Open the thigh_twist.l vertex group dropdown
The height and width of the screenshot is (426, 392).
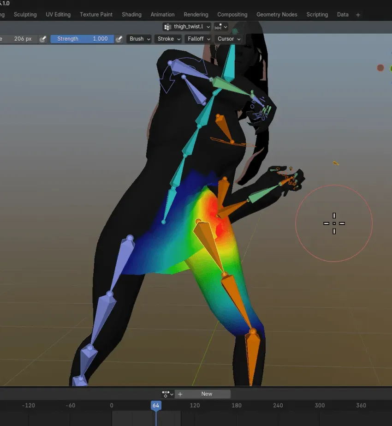pos(187,27)
